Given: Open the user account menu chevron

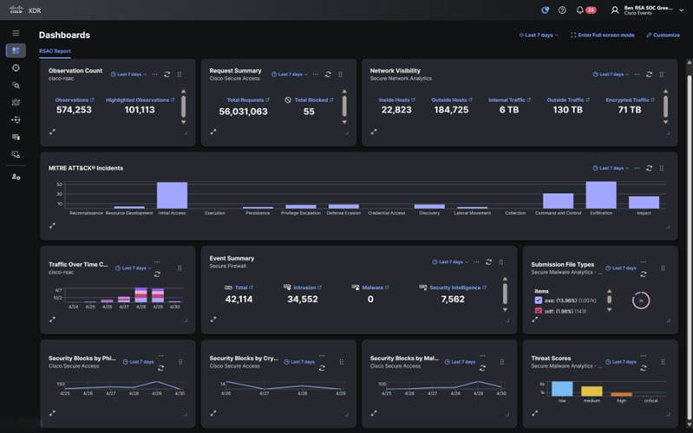Looking at the screenshot, I should (x=681, y=10).
